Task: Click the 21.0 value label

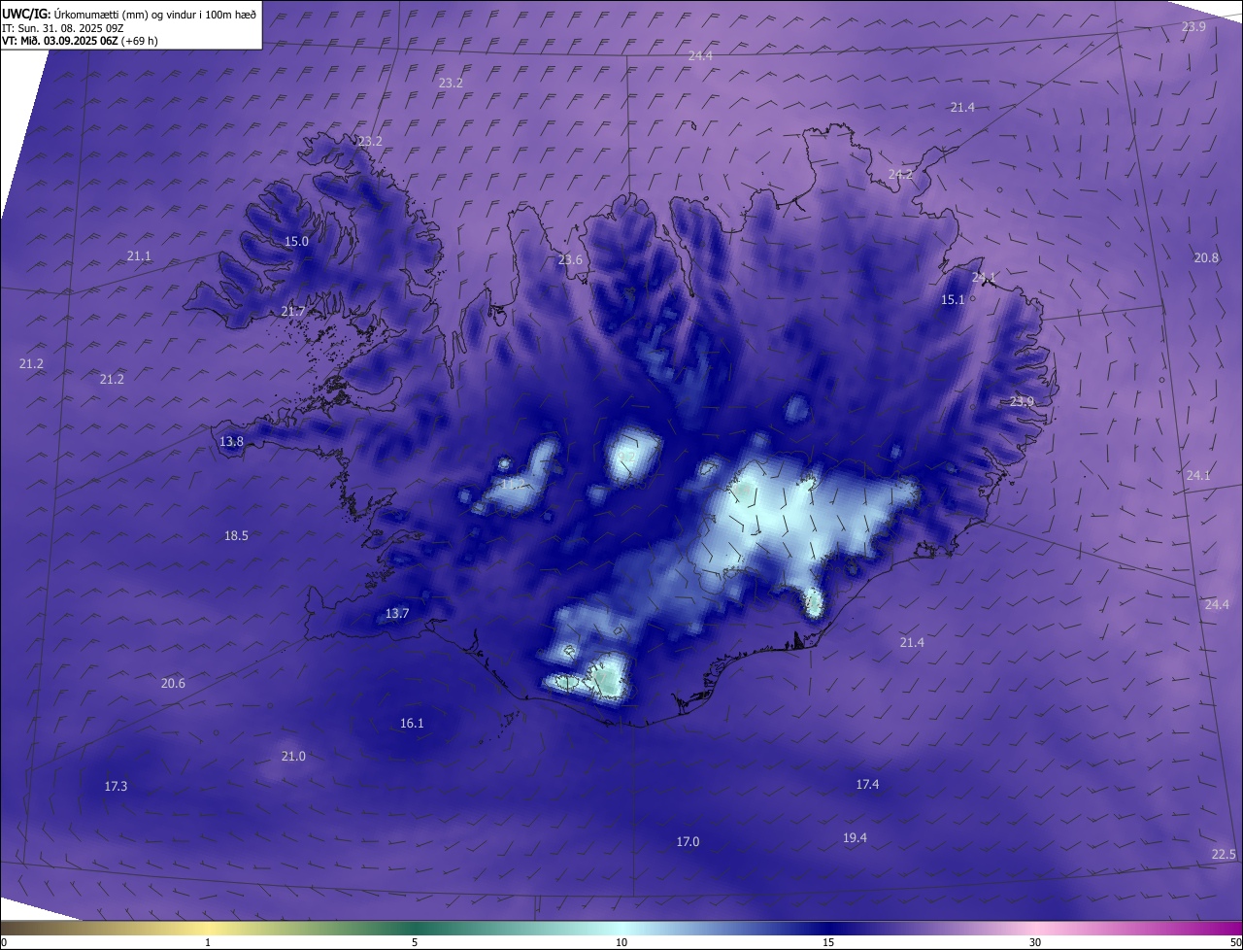Action: pyautogui.click(x=293, y=756)
